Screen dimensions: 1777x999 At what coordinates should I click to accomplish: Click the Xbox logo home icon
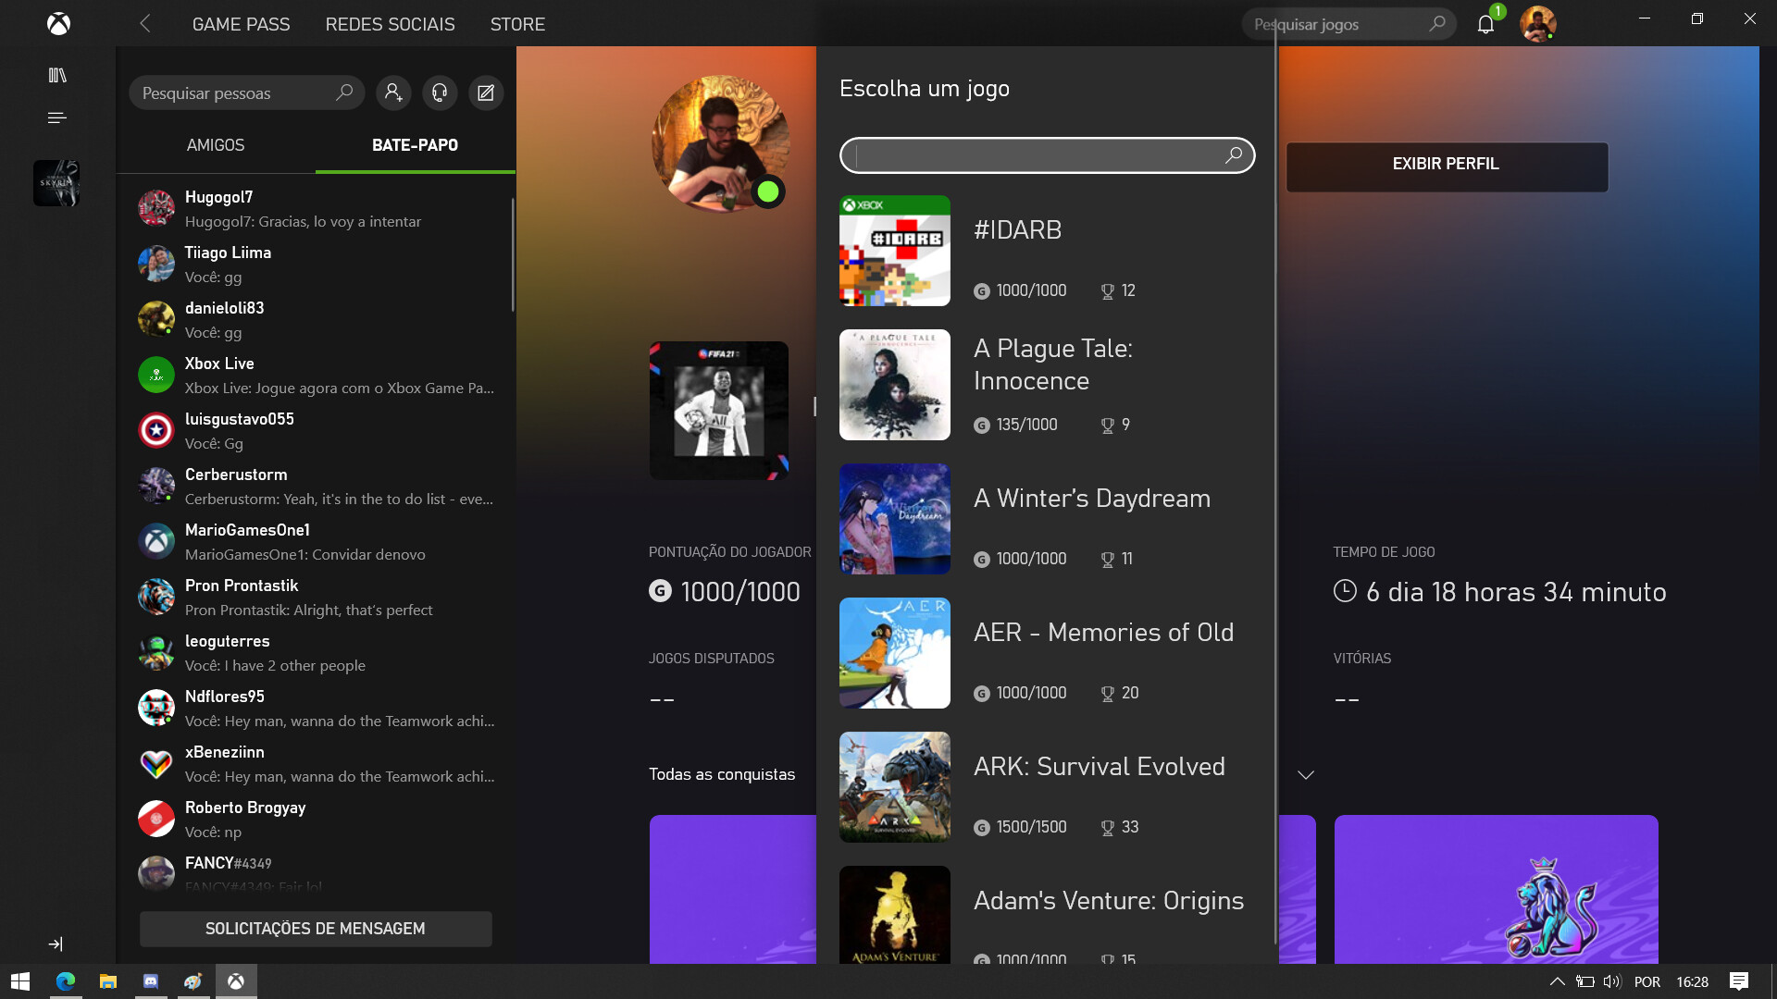pos(58,24)
